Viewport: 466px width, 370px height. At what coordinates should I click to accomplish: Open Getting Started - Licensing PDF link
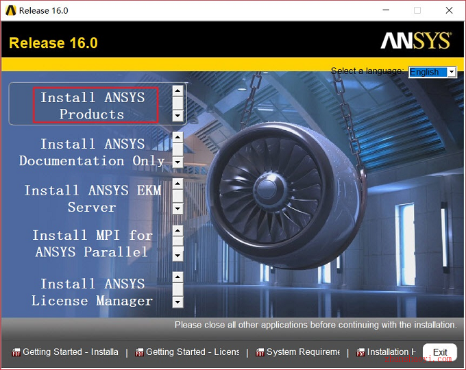pos(193,352)
